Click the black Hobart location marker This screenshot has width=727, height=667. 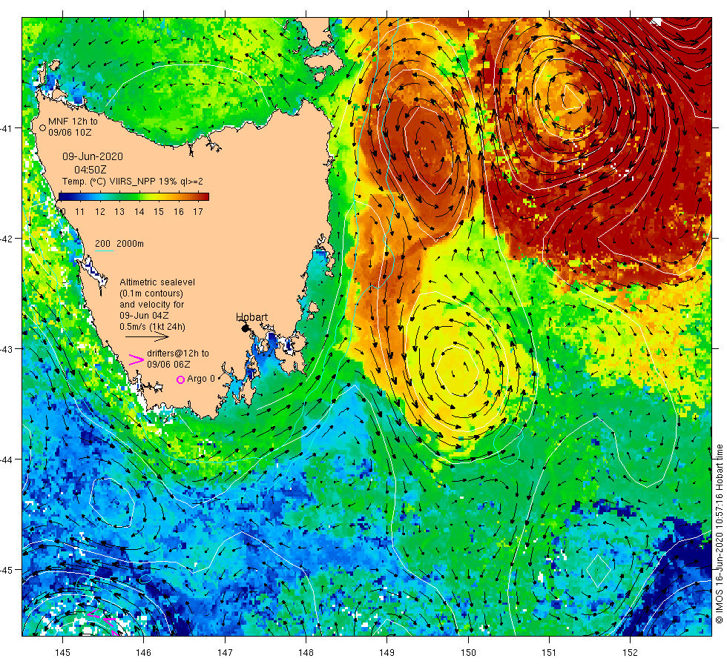(246, 328)
